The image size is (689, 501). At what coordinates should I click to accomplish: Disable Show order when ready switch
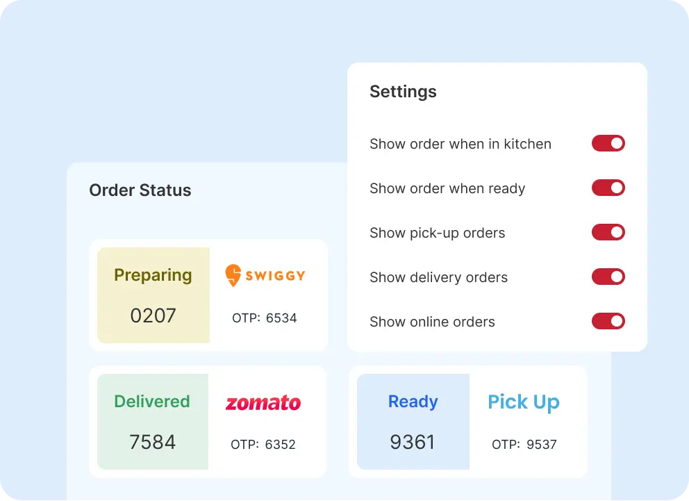click(608, 188)
